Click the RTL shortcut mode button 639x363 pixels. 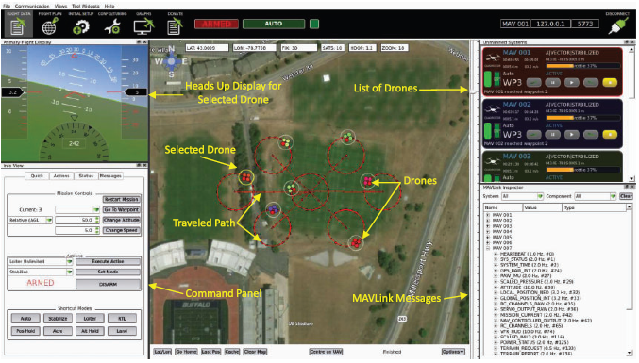coord(122,319)
